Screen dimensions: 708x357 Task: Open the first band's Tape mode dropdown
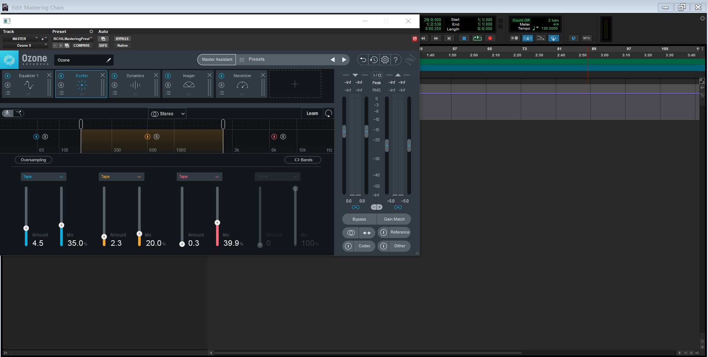pos(43,177)
